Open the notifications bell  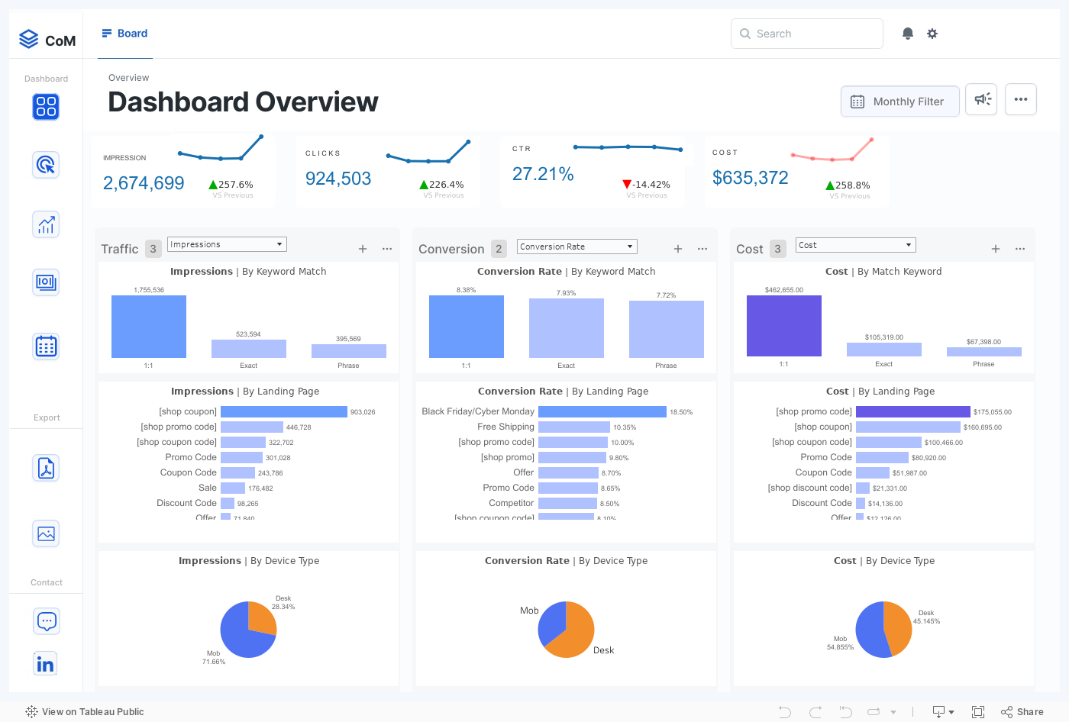908,34
